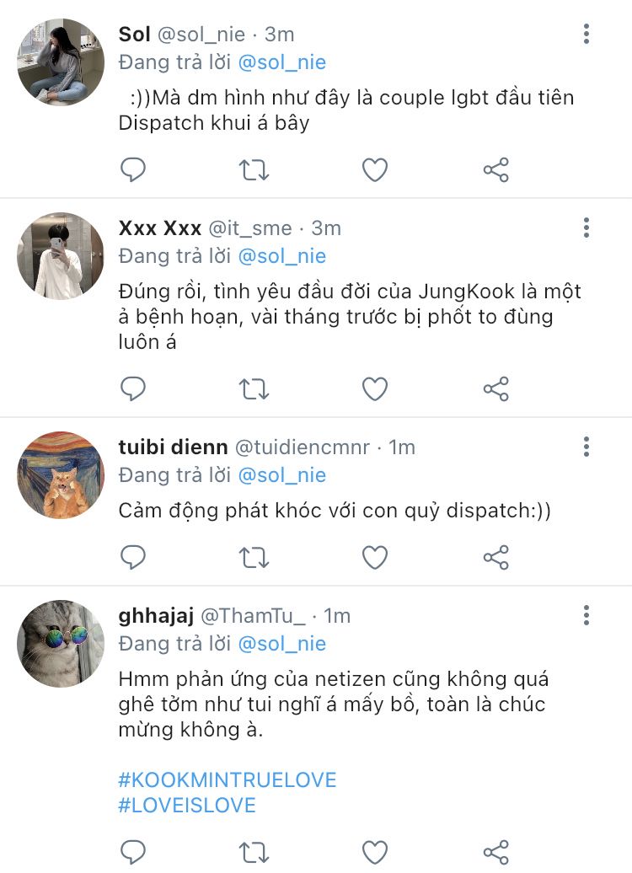This screenshot has height=873, width=632.
Task: Open the #LOVEISLOVE hashtag
Action: tap(187, 806)
